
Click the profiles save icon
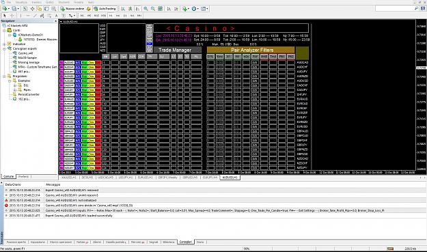coord(14,9)
